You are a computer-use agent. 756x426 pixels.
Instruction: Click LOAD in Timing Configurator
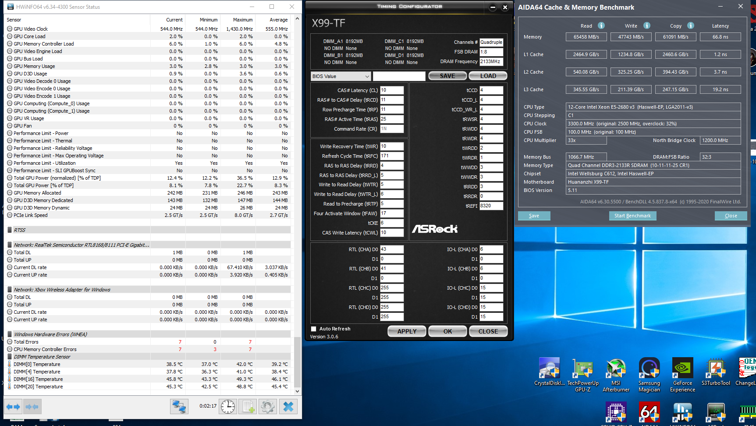(488, 76)
